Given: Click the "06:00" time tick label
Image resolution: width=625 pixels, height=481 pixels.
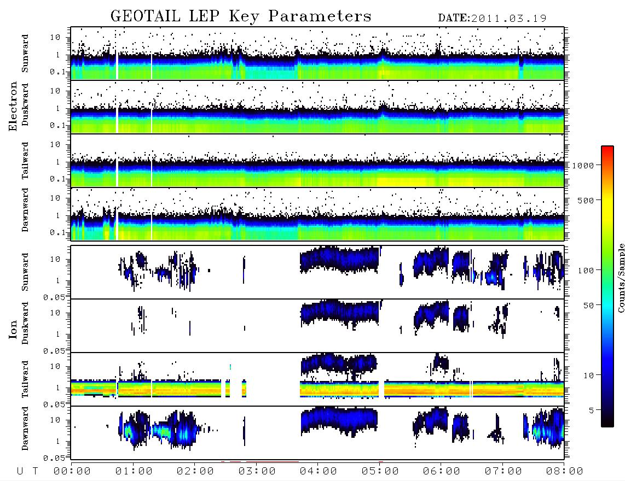Looking at the screenshot, I should [442, 472].
